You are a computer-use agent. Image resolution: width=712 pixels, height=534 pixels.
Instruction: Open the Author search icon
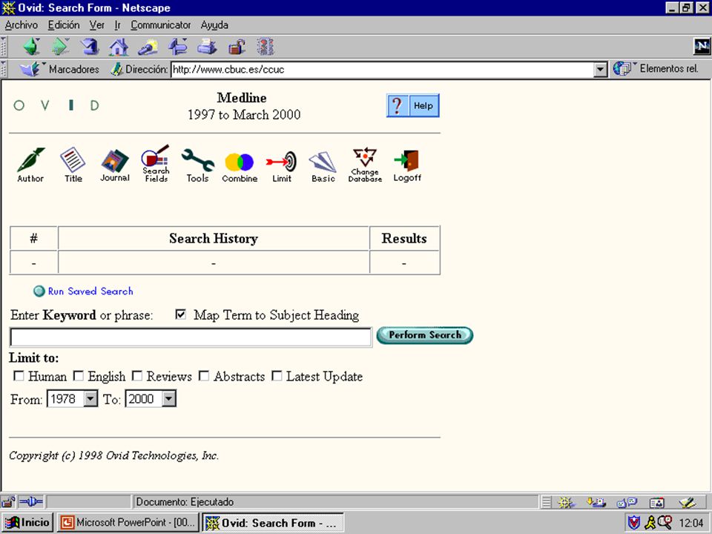click(x=30, y=165)
